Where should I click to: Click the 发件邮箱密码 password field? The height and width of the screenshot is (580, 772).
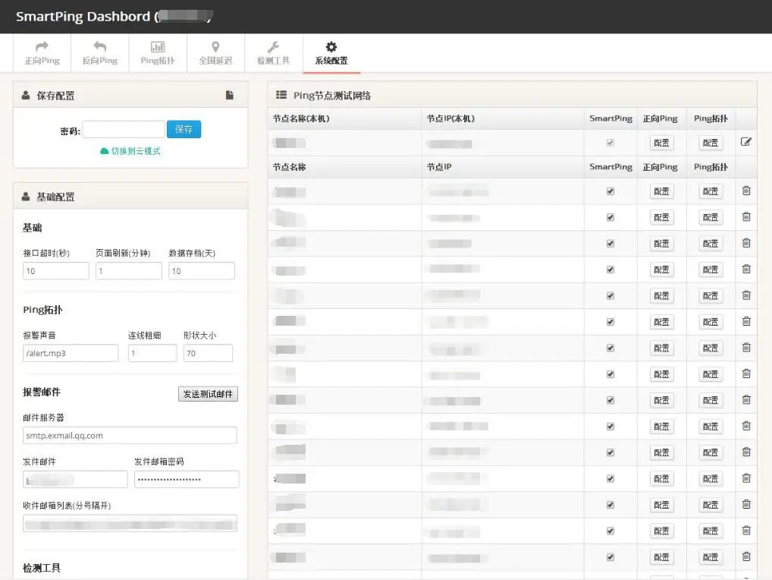pos(187,479)
